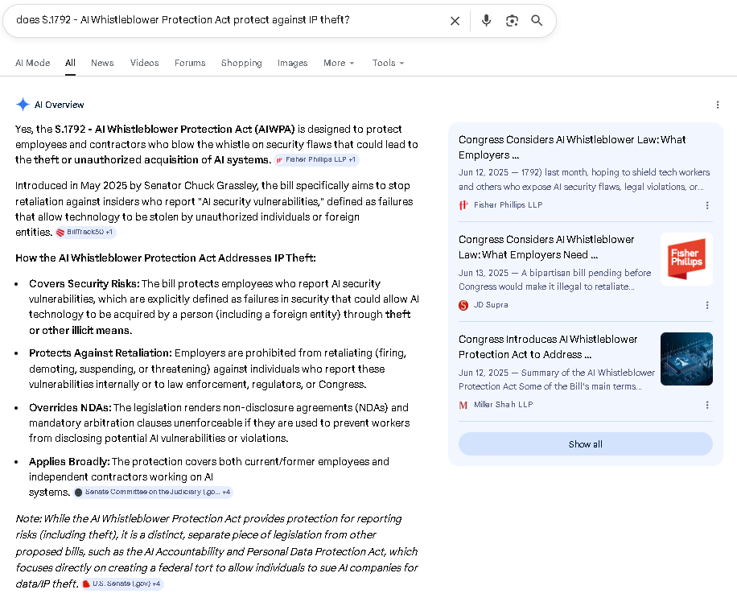Start voice search with microphone icon
Viewport: 737px width, 602px height.
486,21
